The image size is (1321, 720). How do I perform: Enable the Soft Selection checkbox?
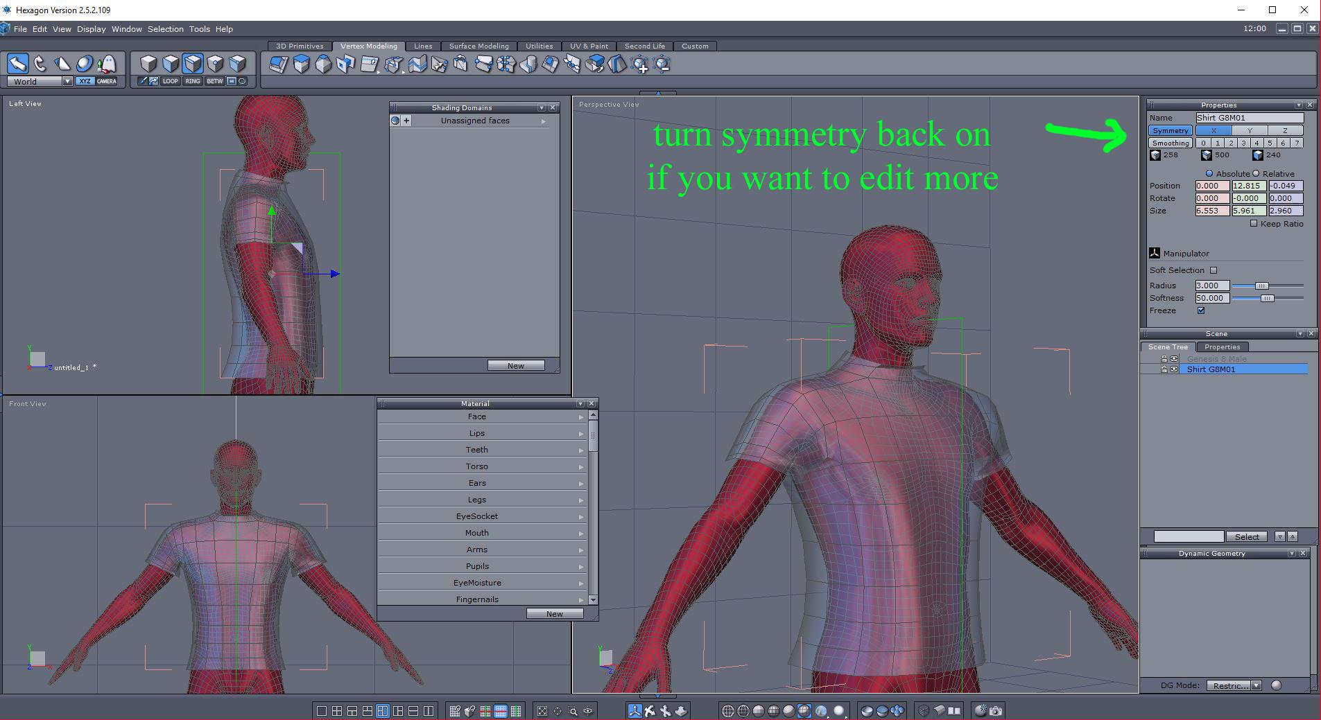(1214, 270)
